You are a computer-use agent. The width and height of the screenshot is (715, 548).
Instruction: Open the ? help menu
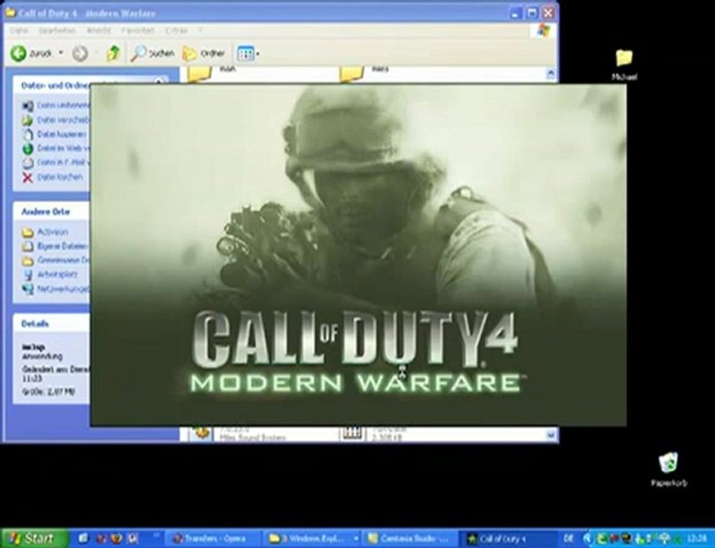(x=199, y=30)
